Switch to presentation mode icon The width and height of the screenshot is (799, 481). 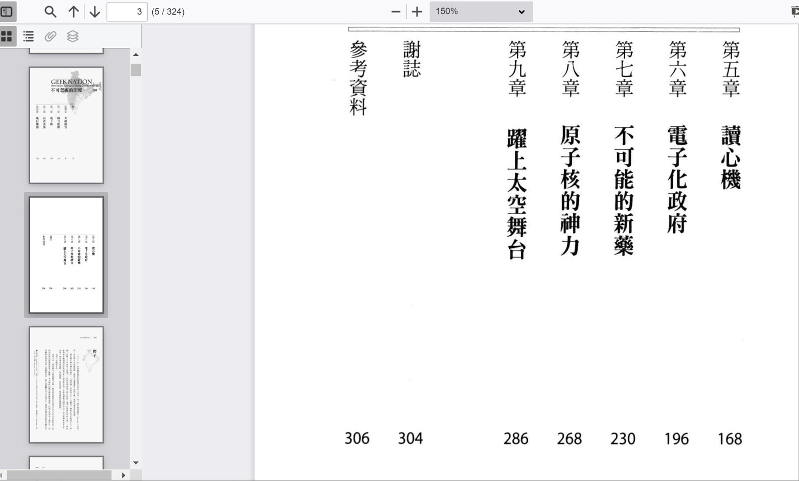pyautogui.click(x=794, y=11)
